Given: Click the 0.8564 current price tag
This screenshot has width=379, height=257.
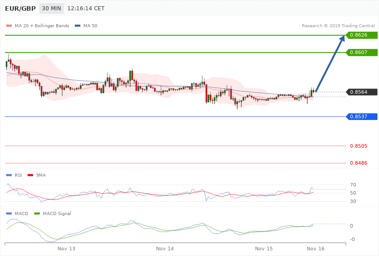Looking at the screenshot, I should click(x=362, y=92).
